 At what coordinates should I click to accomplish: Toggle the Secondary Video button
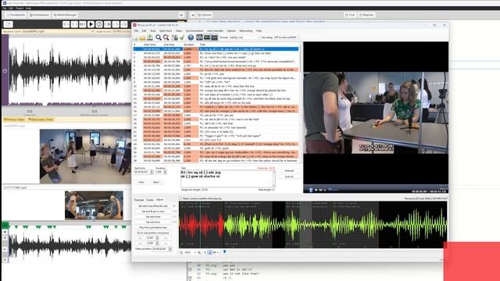tap(41, 119)
